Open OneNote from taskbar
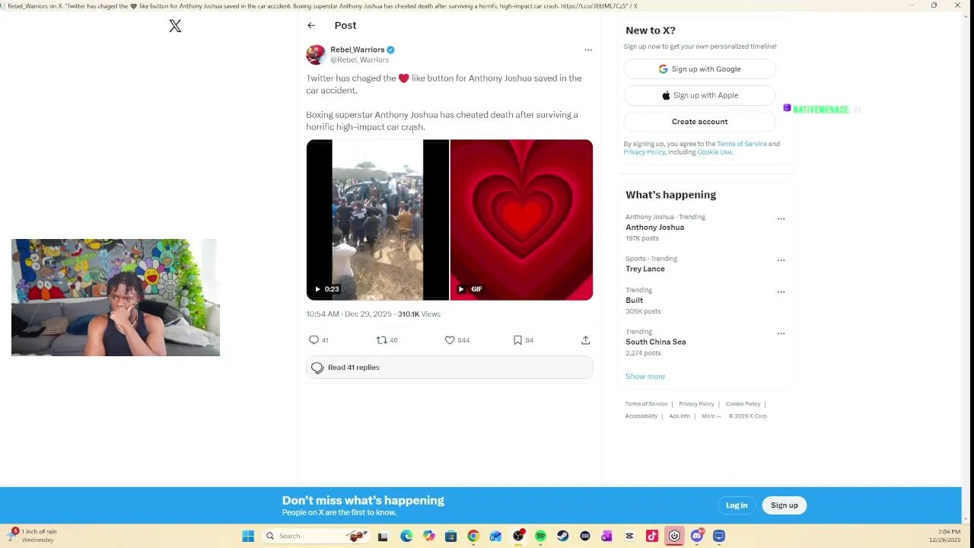The height and width of the screenshot is (548, 974). (x=606, y=536)
